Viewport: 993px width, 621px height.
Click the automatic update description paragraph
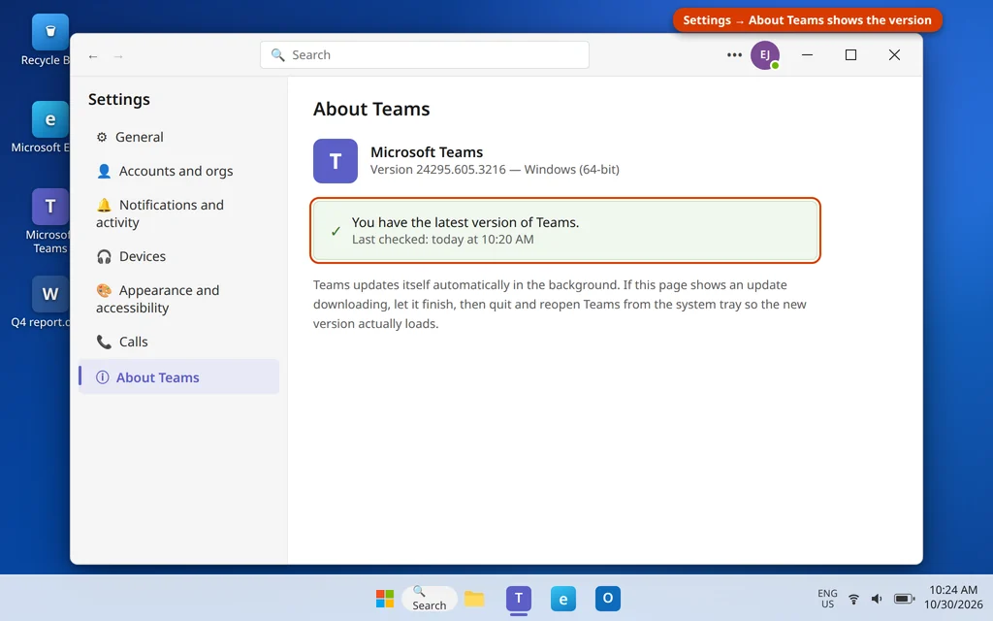[560, 304]
